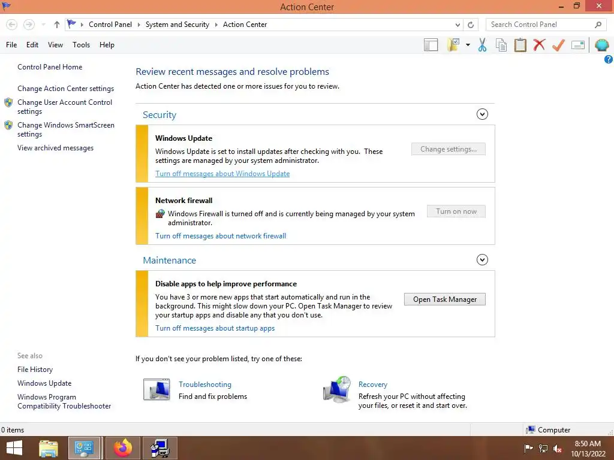Viewport: 614px width, 460px height.
Task: Click the red X Delete icon
Action: tap(539, 45)
